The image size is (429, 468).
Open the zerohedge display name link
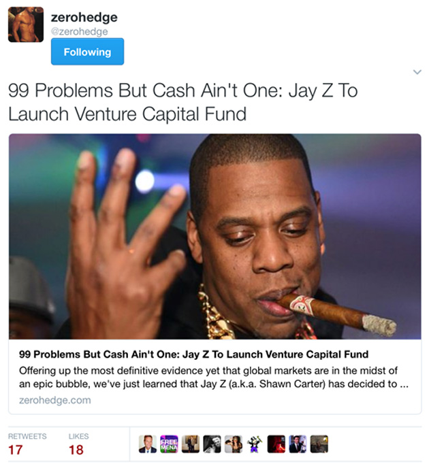84,17
